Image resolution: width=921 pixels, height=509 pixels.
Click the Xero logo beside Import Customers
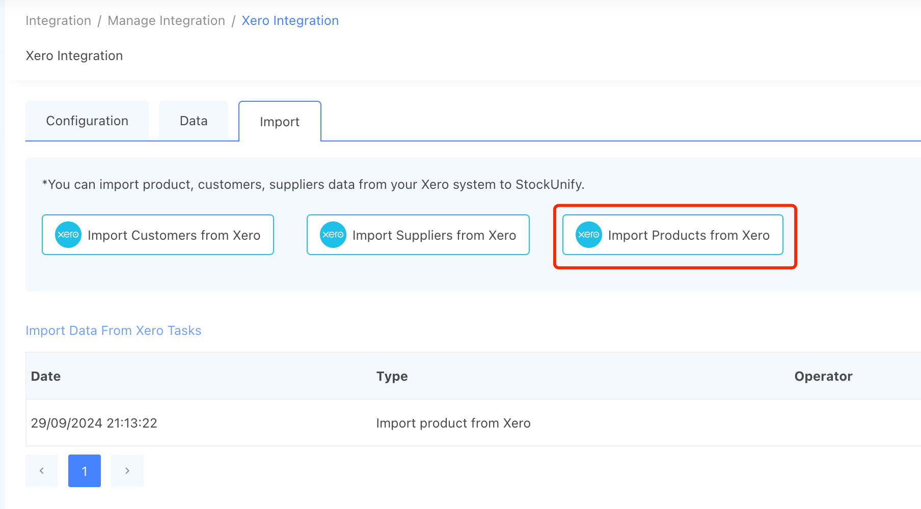[68, 235]
